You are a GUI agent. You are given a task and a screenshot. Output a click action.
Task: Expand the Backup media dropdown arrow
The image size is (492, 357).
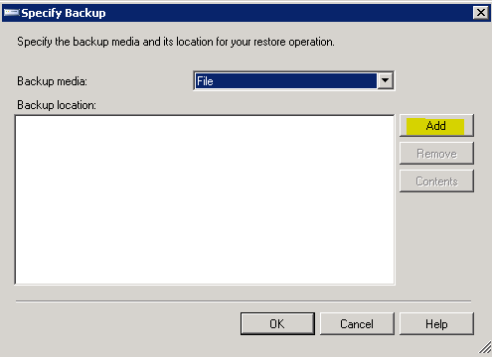pyautogui.click(x=385, y=81)
